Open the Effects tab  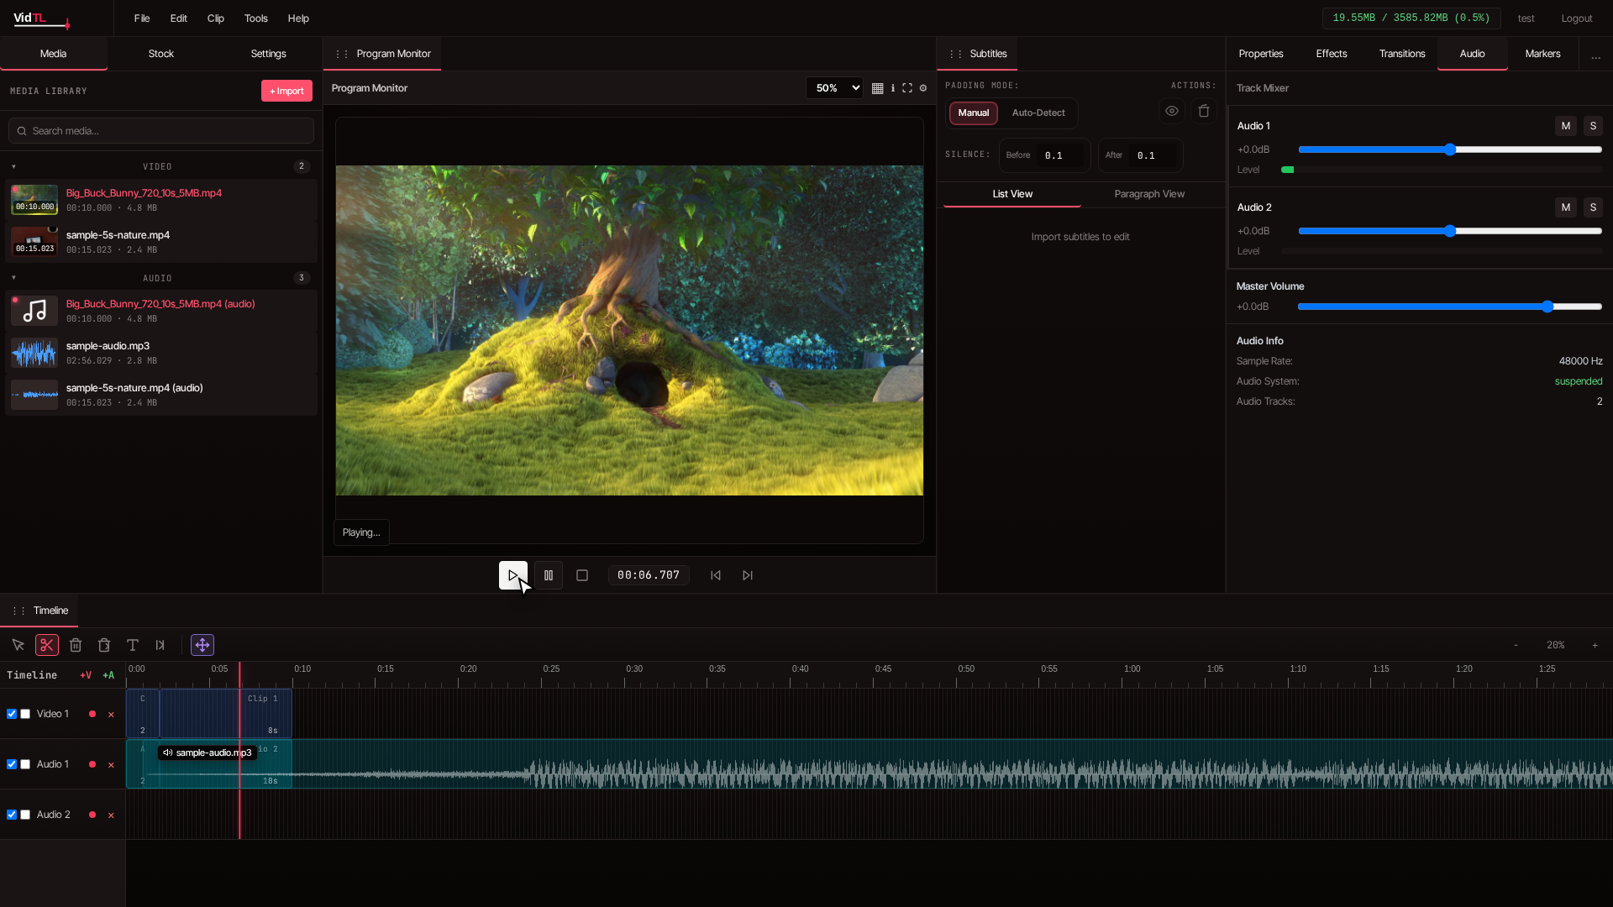(1332, 54)
